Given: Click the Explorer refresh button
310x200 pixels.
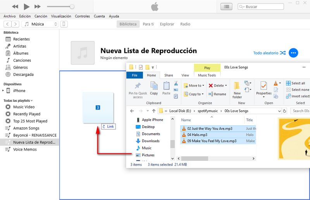Looking at the screenshot, I should 285,111.
